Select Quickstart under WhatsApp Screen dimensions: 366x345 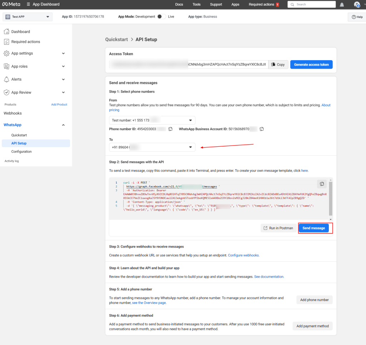point(19,135)
